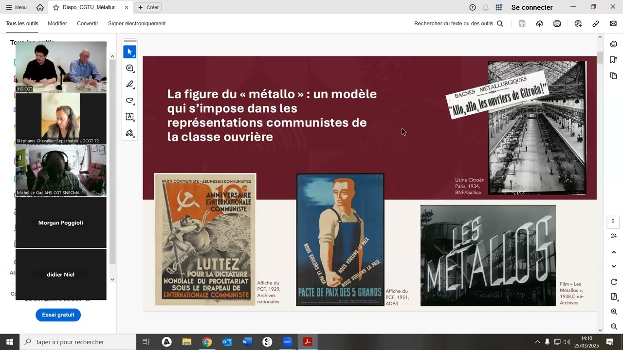Click the Essai gratuit button
The height and width of the screenshot is (350, 623).
tap(58, 315)
